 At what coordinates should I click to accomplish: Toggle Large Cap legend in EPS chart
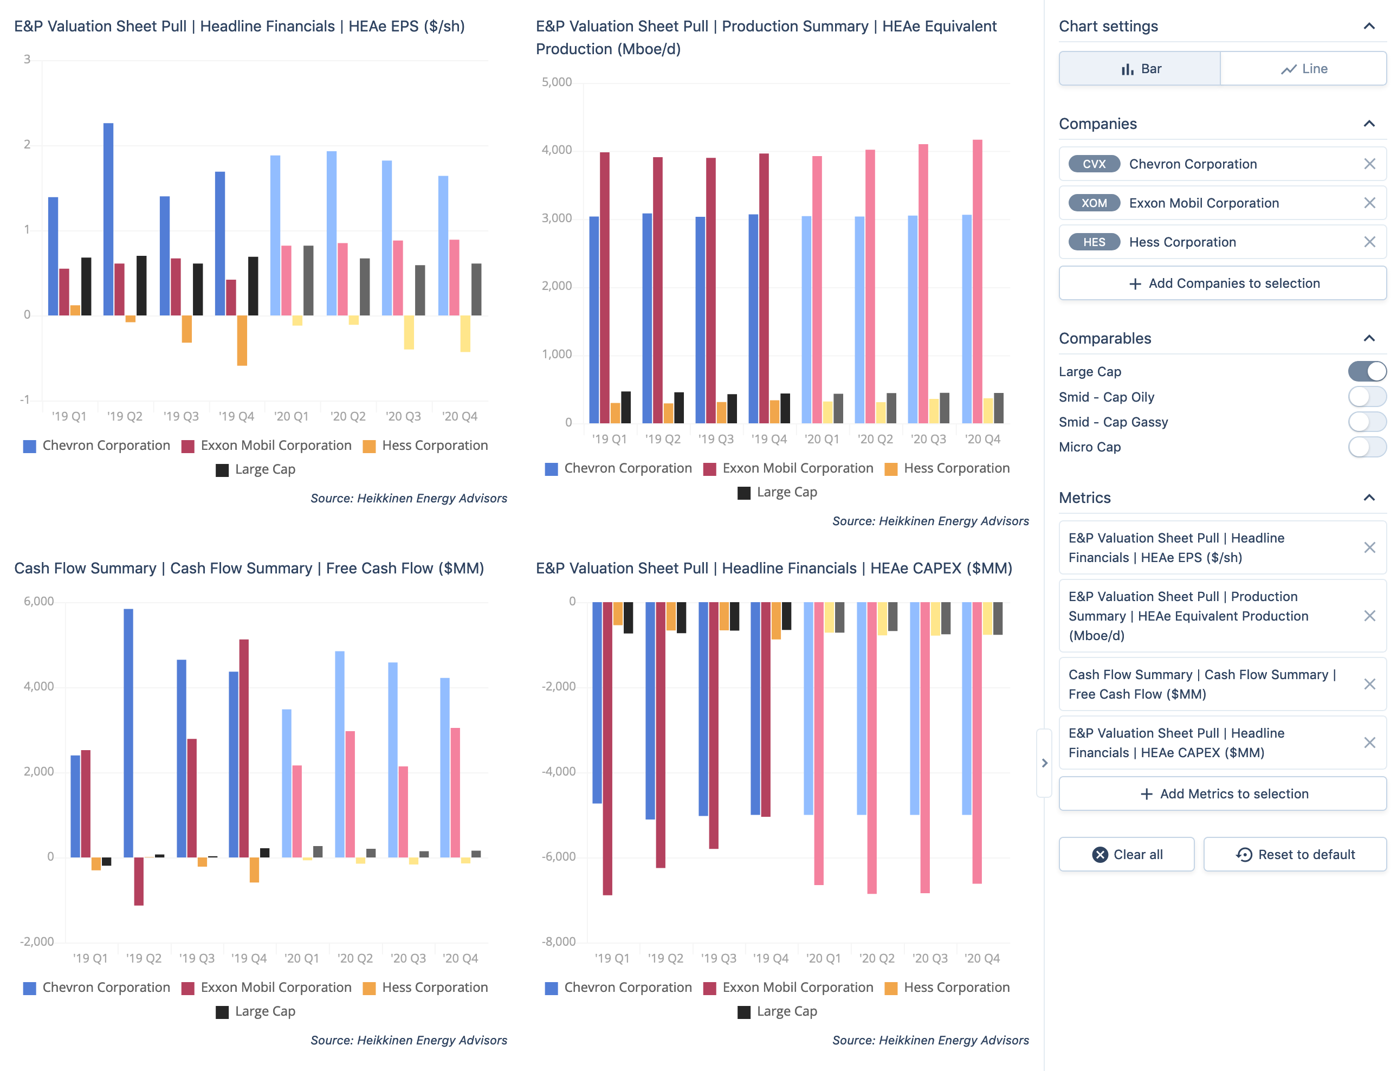coord(256,469)
